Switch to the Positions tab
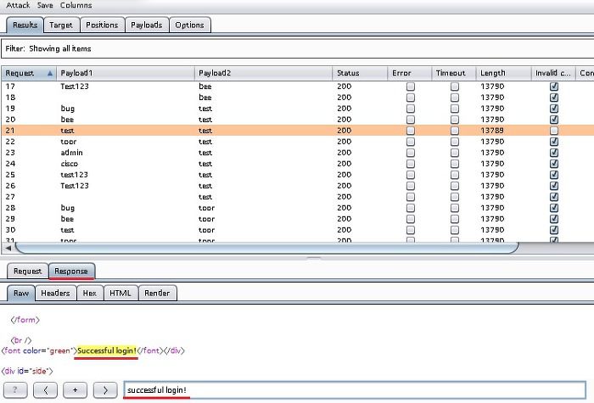This screenshot has height=403, width=594. point(102,25)
